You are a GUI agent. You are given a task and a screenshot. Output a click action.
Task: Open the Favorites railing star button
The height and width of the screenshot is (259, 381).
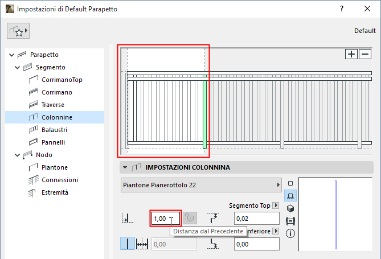click(x=18, y=31)
